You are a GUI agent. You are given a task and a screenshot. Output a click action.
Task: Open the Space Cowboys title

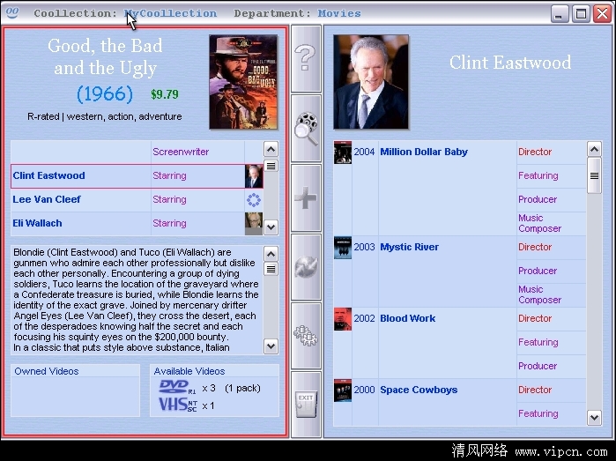419,390
